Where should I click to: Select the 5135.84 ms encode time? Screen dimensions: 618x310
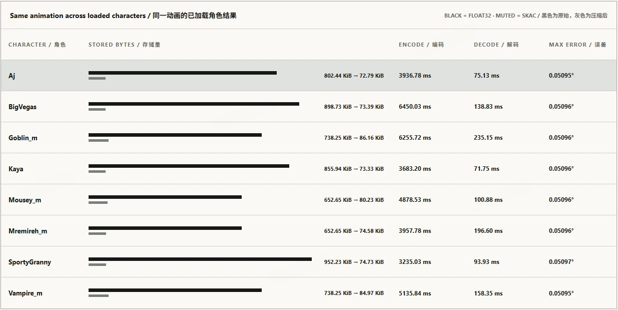point(415,293)
